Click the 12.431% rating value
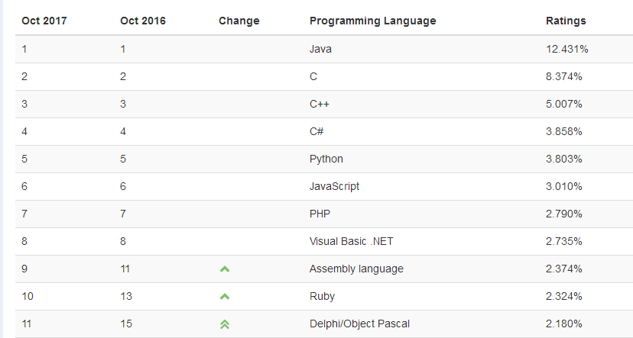The image size is (633, 338). [x=566, y=49]
